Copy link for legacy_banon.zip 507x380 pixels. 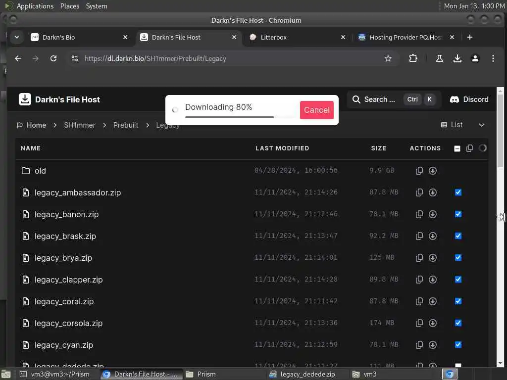[x=419, y=214]
